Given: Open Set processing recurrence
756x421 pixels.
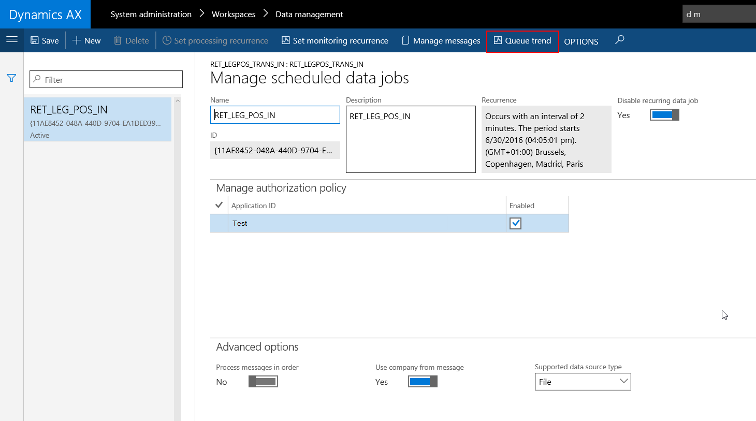Looking at the screenshot, I should tap(215, 40).
